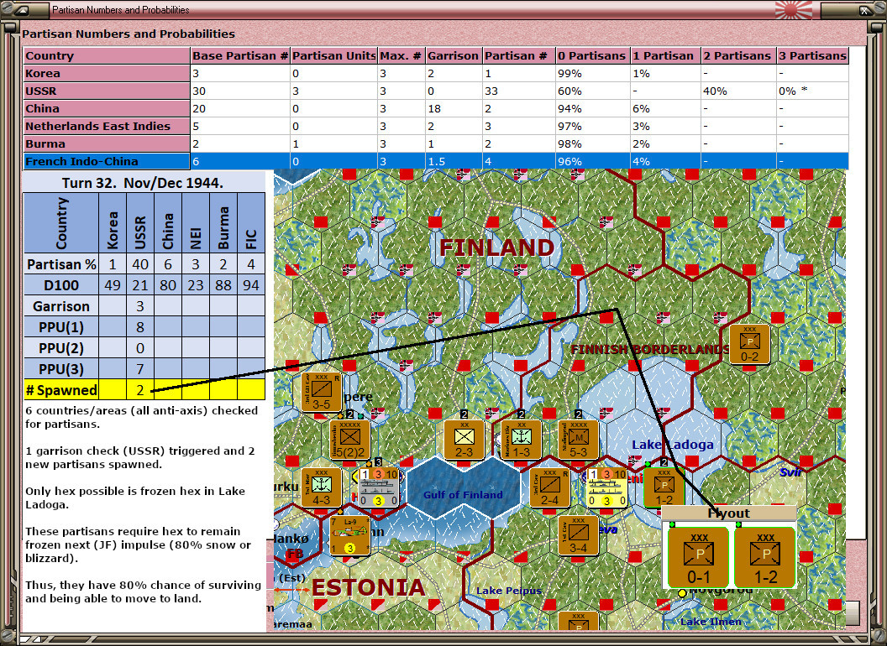
Task: Click the ESTONIA country label on map
Action: (368, 588)
